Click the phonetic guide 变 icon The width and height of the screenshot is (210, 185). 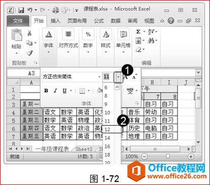click(x=130, y=91)
